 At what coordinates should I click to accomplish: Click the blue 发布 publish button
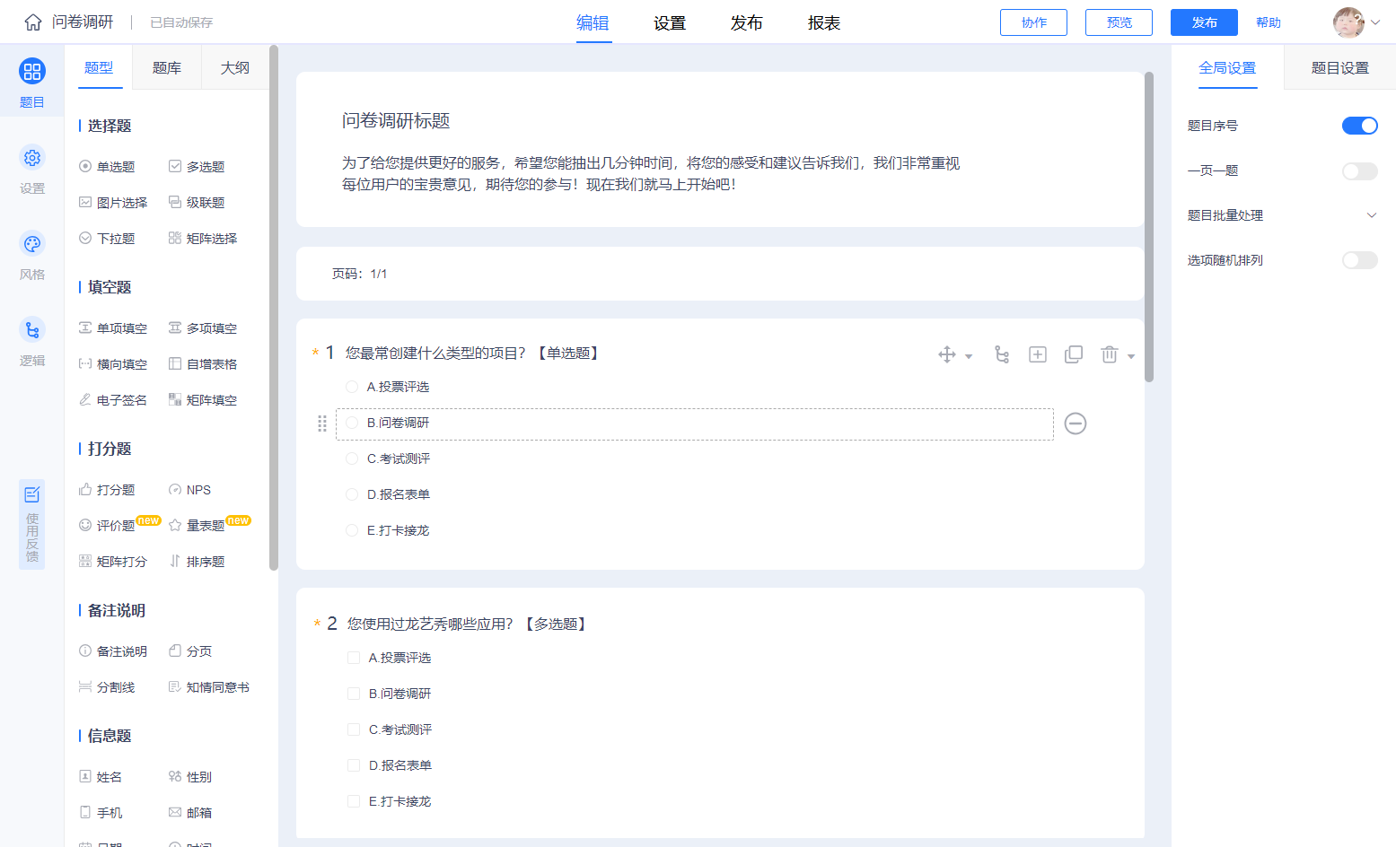1204,22
